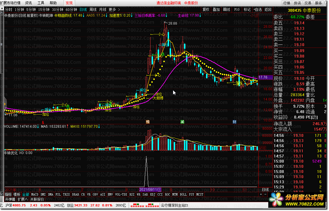This screenshot has height=211, width=329.
Task: Click the red S marker below the chart
Action: [x=43, y=122]
